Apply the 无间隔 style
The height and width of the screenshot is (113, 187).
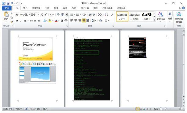click(x=134, y=17)
